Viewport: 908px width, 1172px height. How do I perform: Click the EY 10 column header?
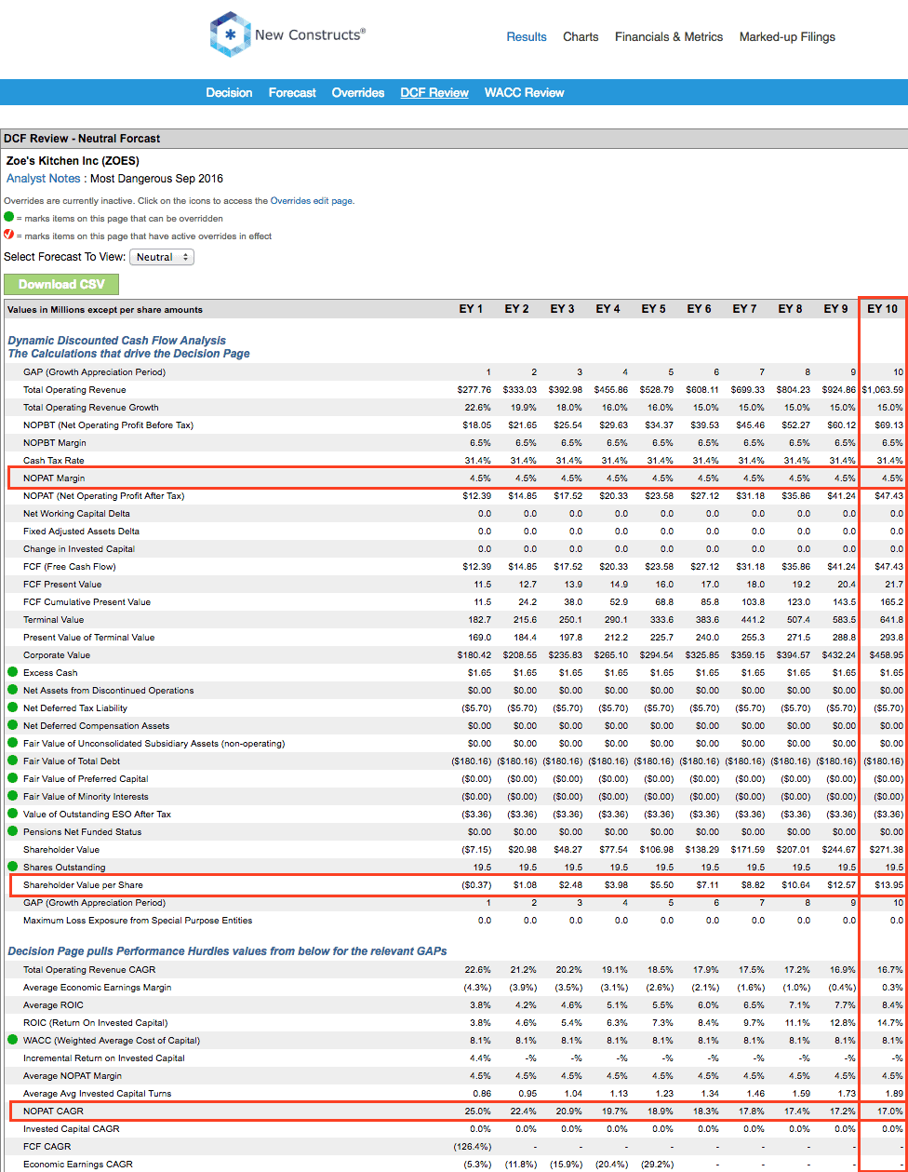pos(882,309)
